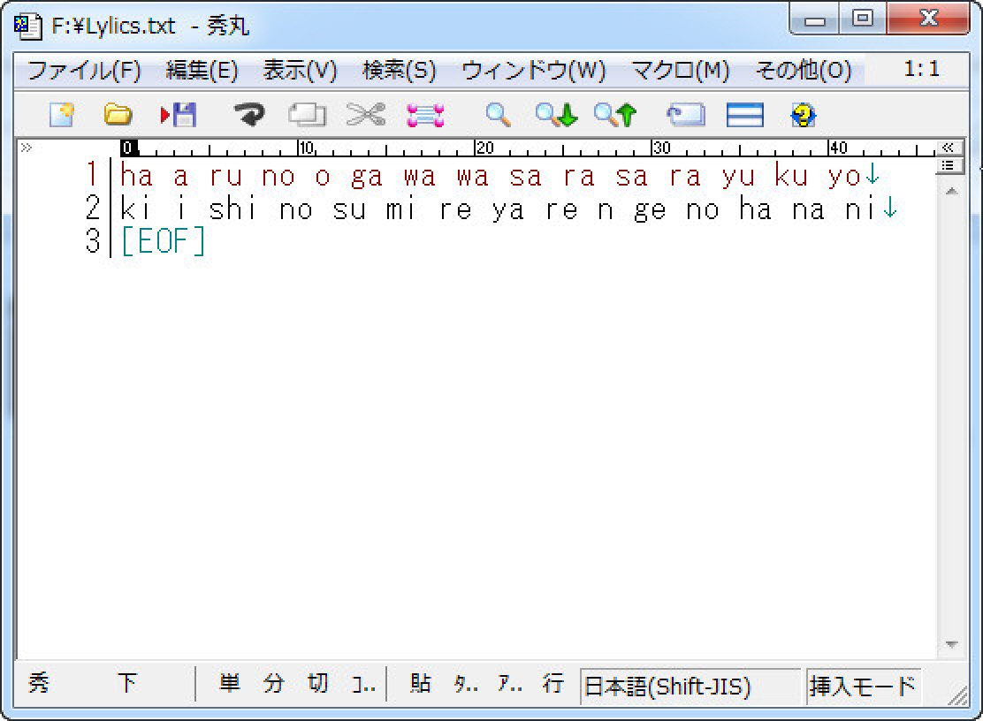This screenshot has width=983, height=721.
Task: Open Find with the magnifier icon
Action: coord(498,115)
